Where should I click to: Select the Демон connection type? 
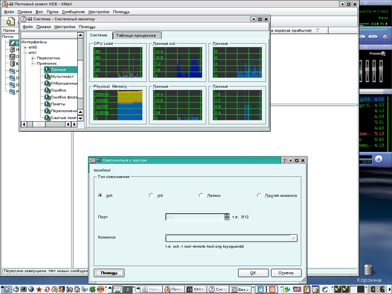201,195
